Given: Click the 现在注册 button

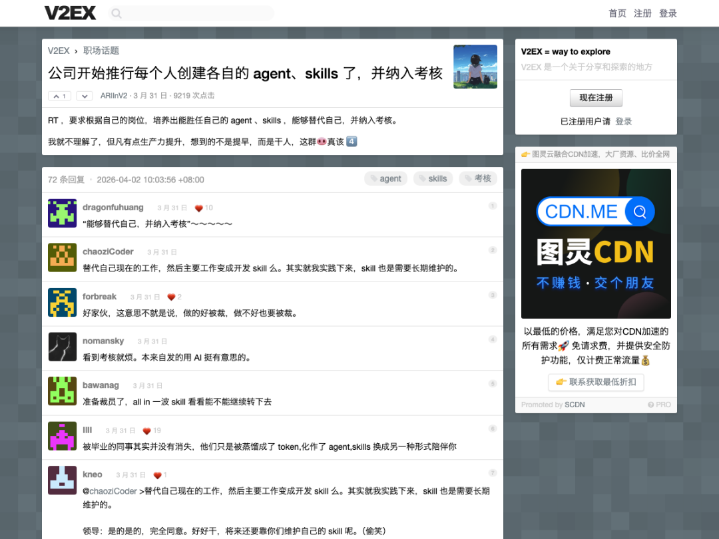Looking at the screenshot, I should point(595,98).
